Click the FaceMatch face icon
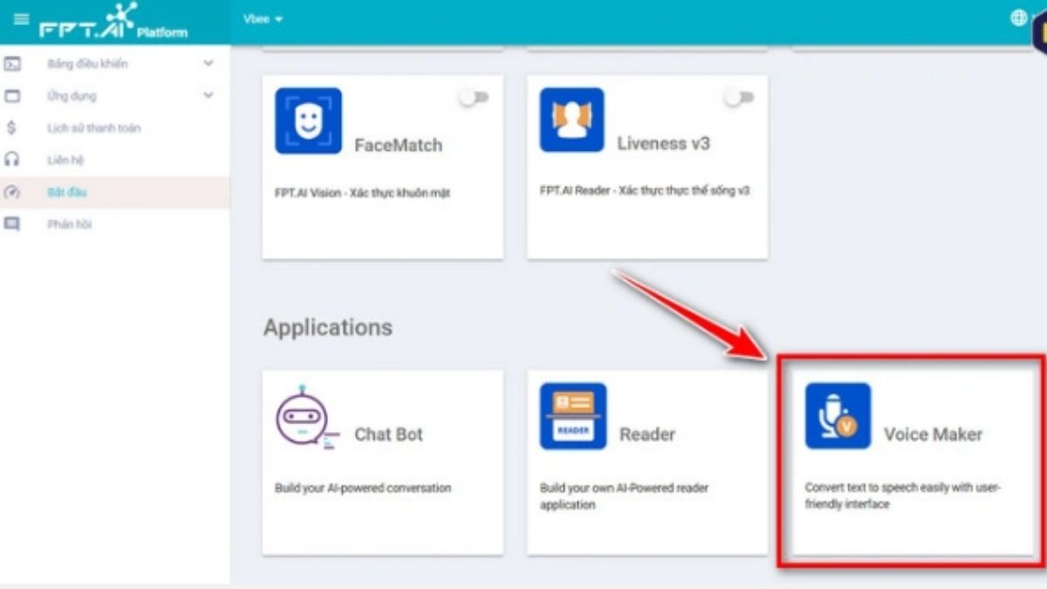The width and height of the screenshot is (1047, 589). [308, 121]
